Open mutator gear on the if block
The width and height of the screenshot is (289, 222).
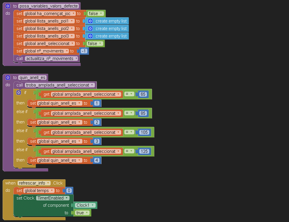pyautogui.click(x=19, y=93)
